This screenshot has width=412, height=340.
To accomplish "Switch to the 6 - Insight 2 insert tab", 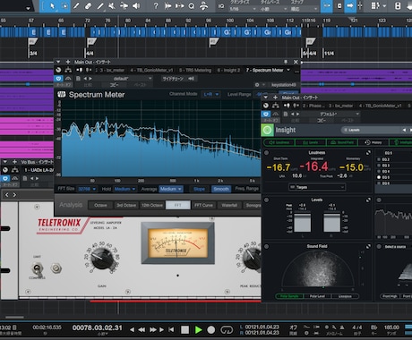I will point(228,70).
